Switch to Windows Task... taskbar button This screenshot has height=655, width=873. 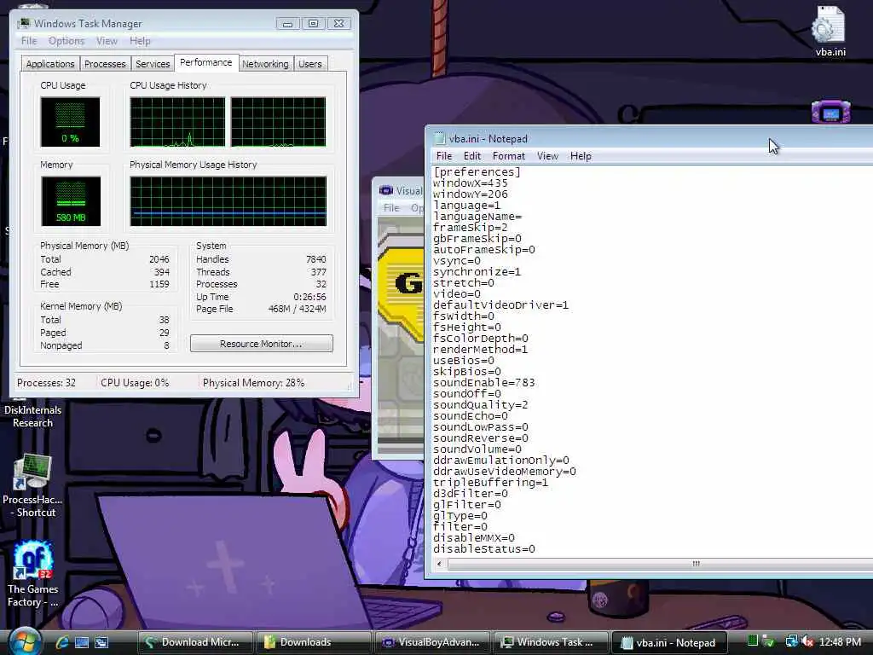(551, 642)
